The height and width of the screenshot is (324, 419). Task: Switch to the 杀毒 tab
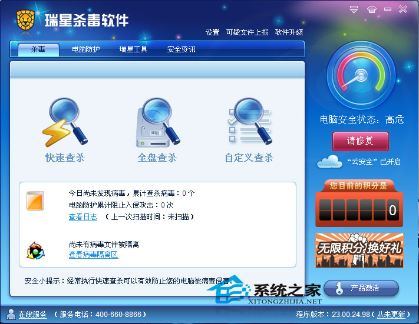(x=38, y=49)
